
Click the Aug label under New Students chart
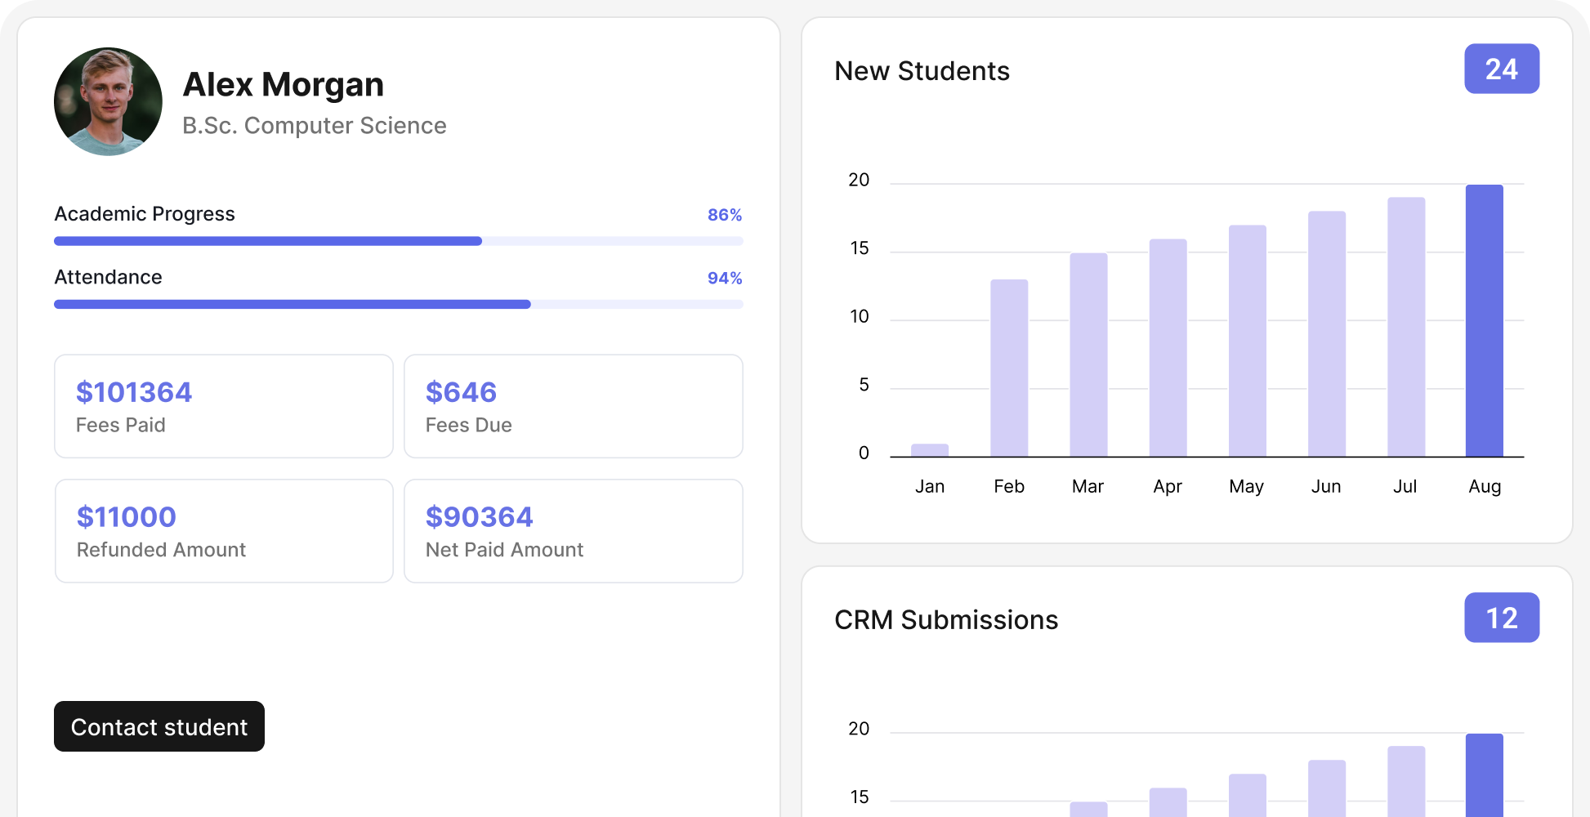(x=1485, y=486)
